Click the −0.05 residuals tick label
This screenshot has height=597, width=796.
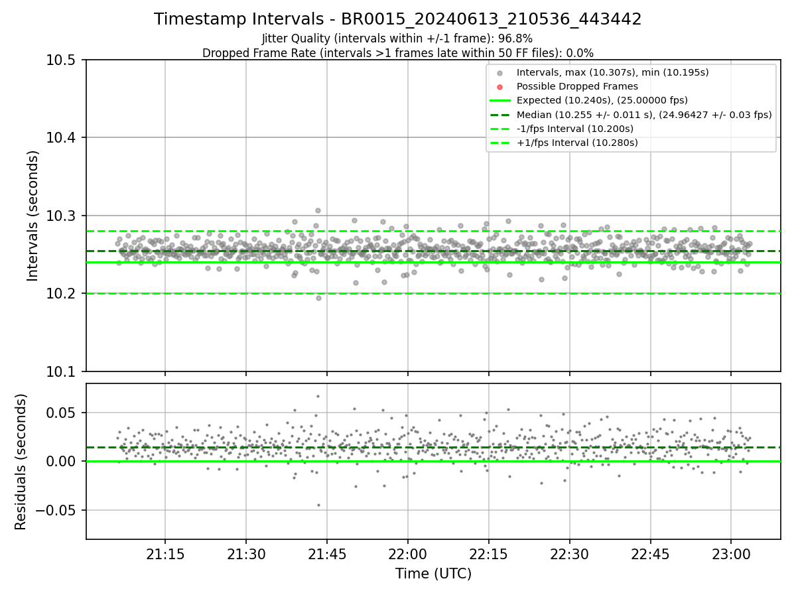(x=56, y=510)
